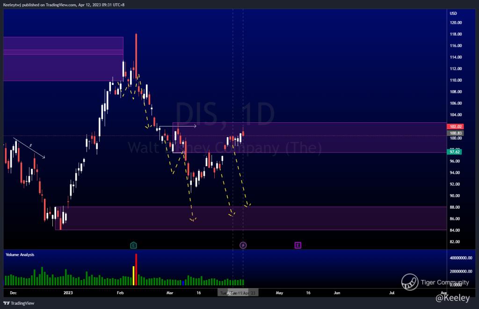Click the 82.00 price axis value
The image size is (479, 309).
pos(455,242)
